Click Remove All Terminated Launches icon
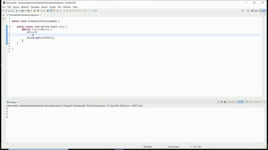268x150 pixels. [x=225, y=102]
